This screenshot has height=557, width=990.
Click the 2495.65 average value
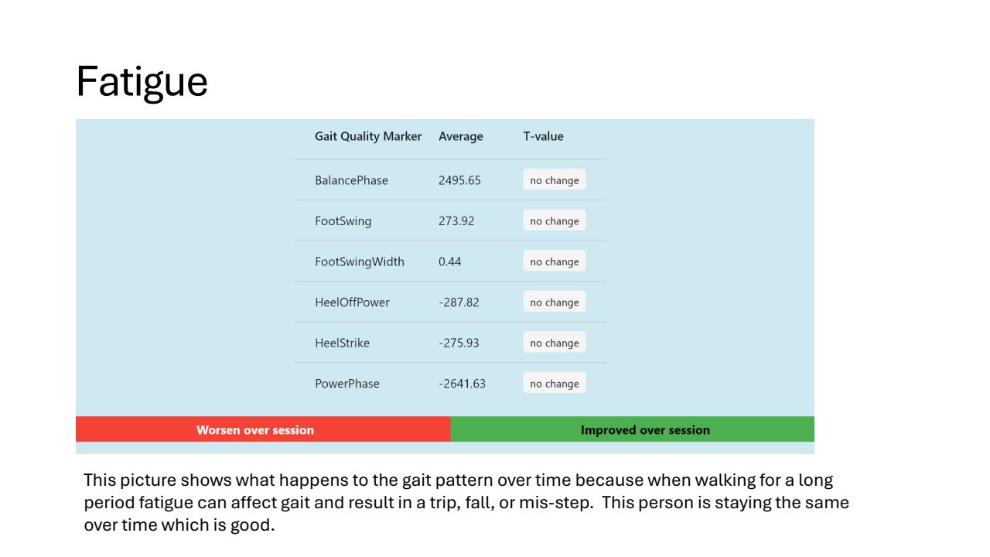point(459,180)
